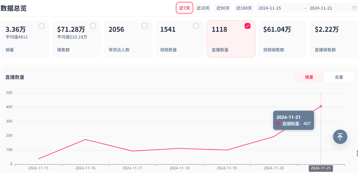Uncheck the 直播数量 card checkbox
The height and width of the screenshot is (173, 358).
[248, 26]
